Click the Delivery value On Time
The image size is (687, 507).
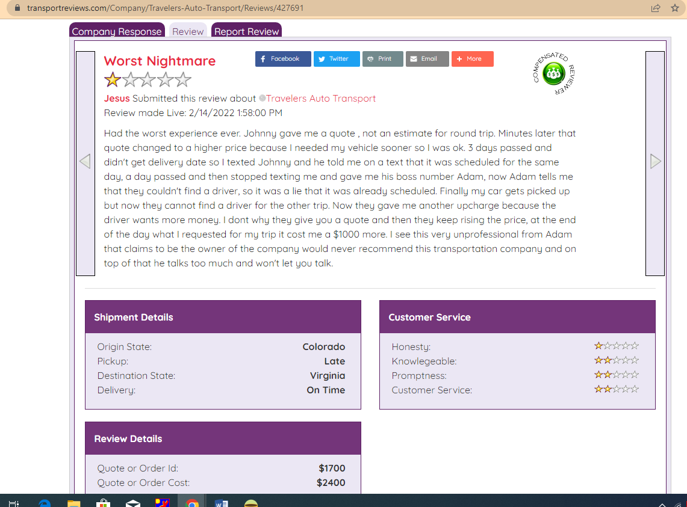(x=326, y=390)
